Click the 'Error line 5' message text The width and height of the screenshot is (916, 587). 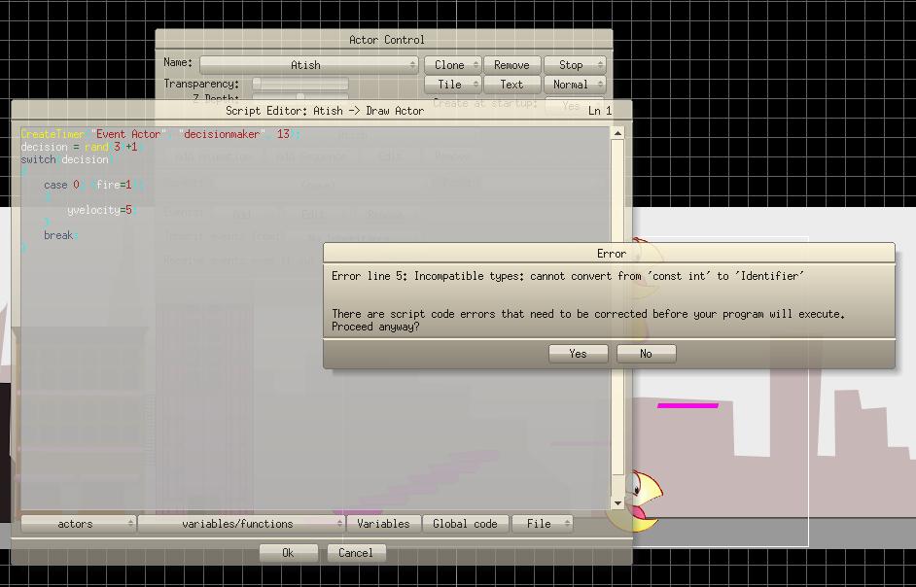568,276
